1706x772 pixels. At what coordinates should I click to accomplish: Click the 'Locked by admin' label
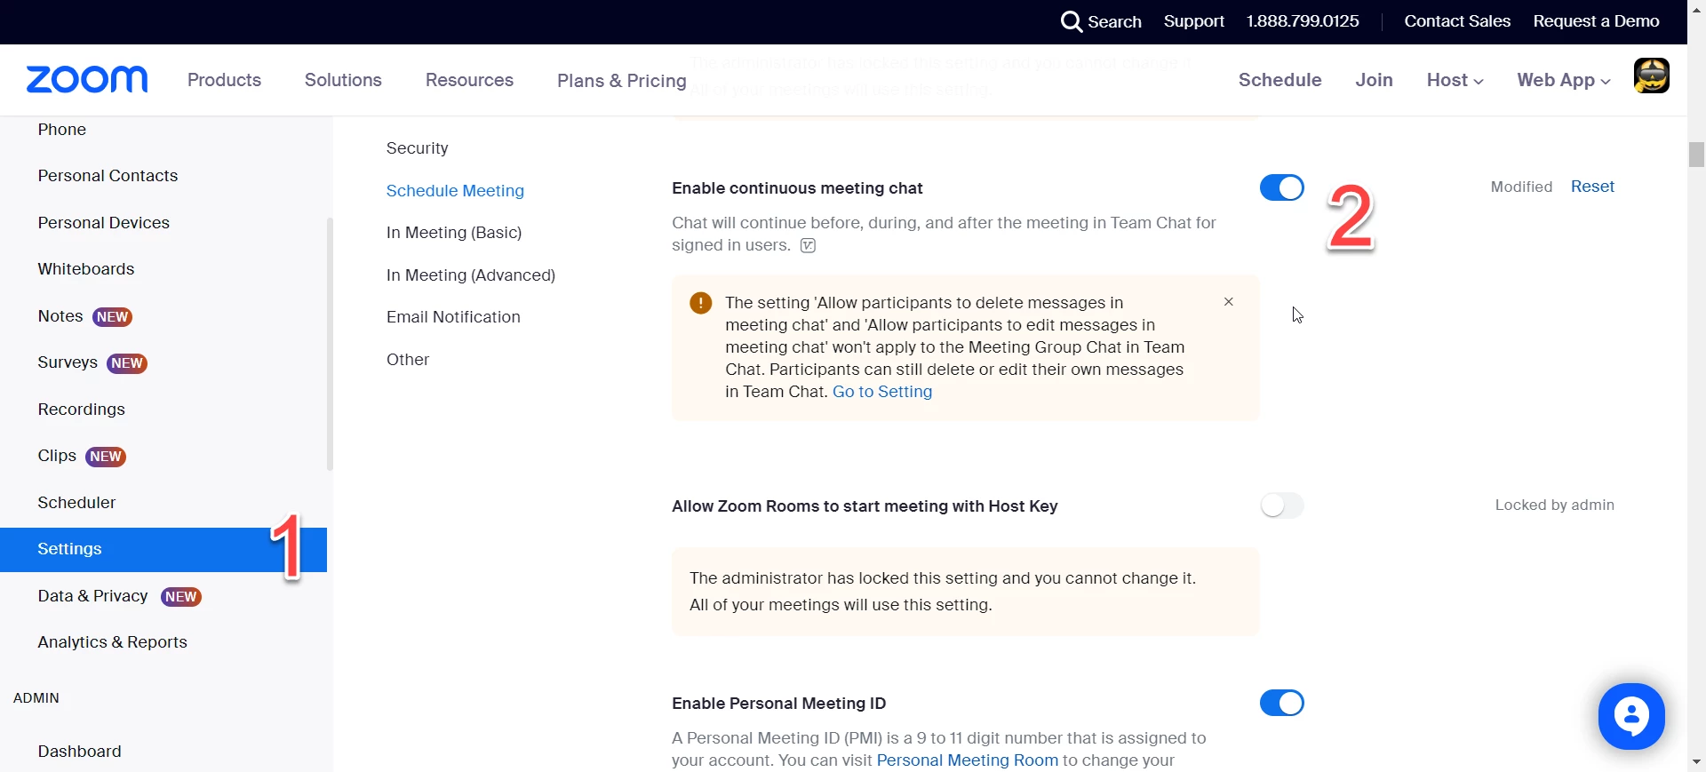(x=1554, y=505)
